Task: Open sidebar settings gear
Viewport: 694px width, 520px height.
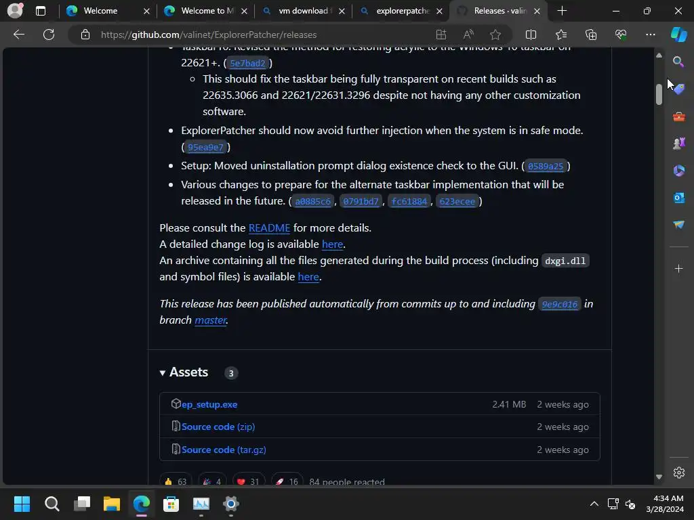Action: [x=679, y=472]
